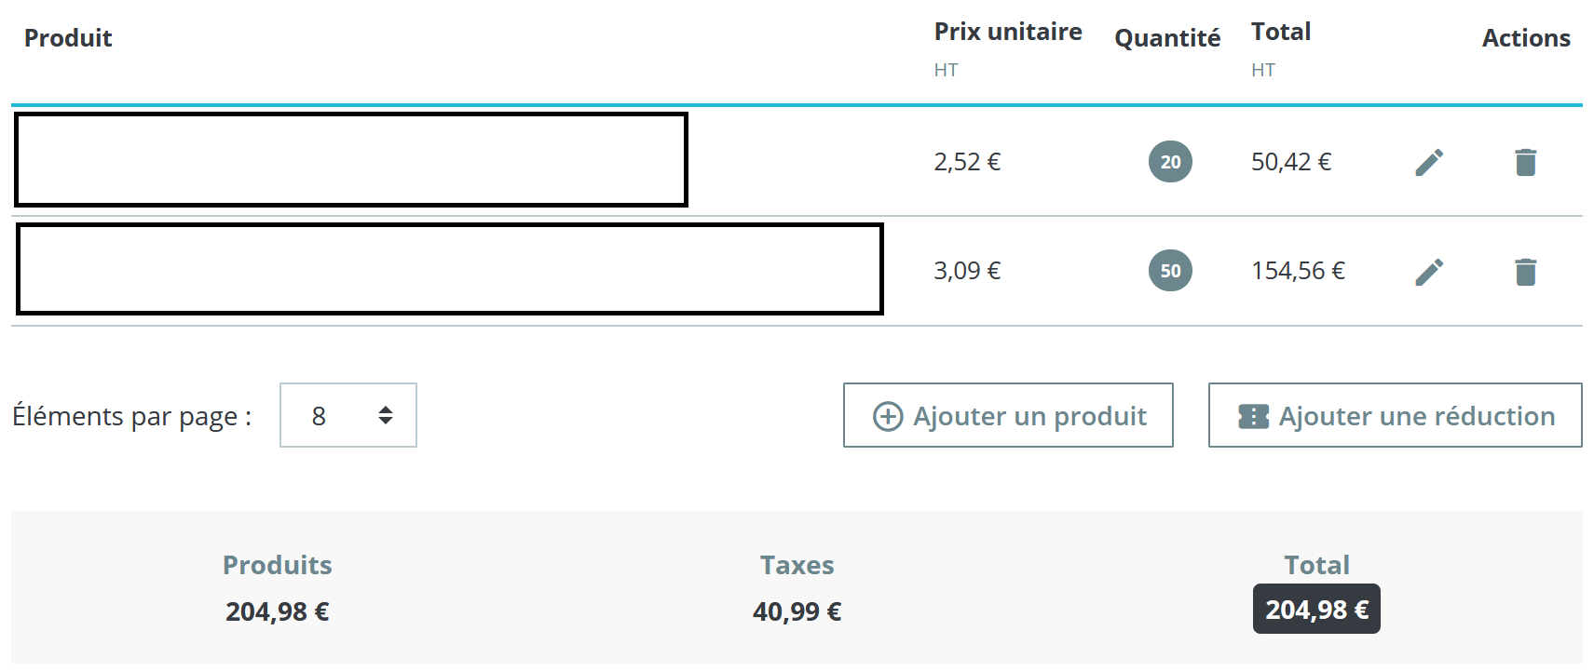Click the up arrow on the page size selector
1594x671 pixels.
384,409
